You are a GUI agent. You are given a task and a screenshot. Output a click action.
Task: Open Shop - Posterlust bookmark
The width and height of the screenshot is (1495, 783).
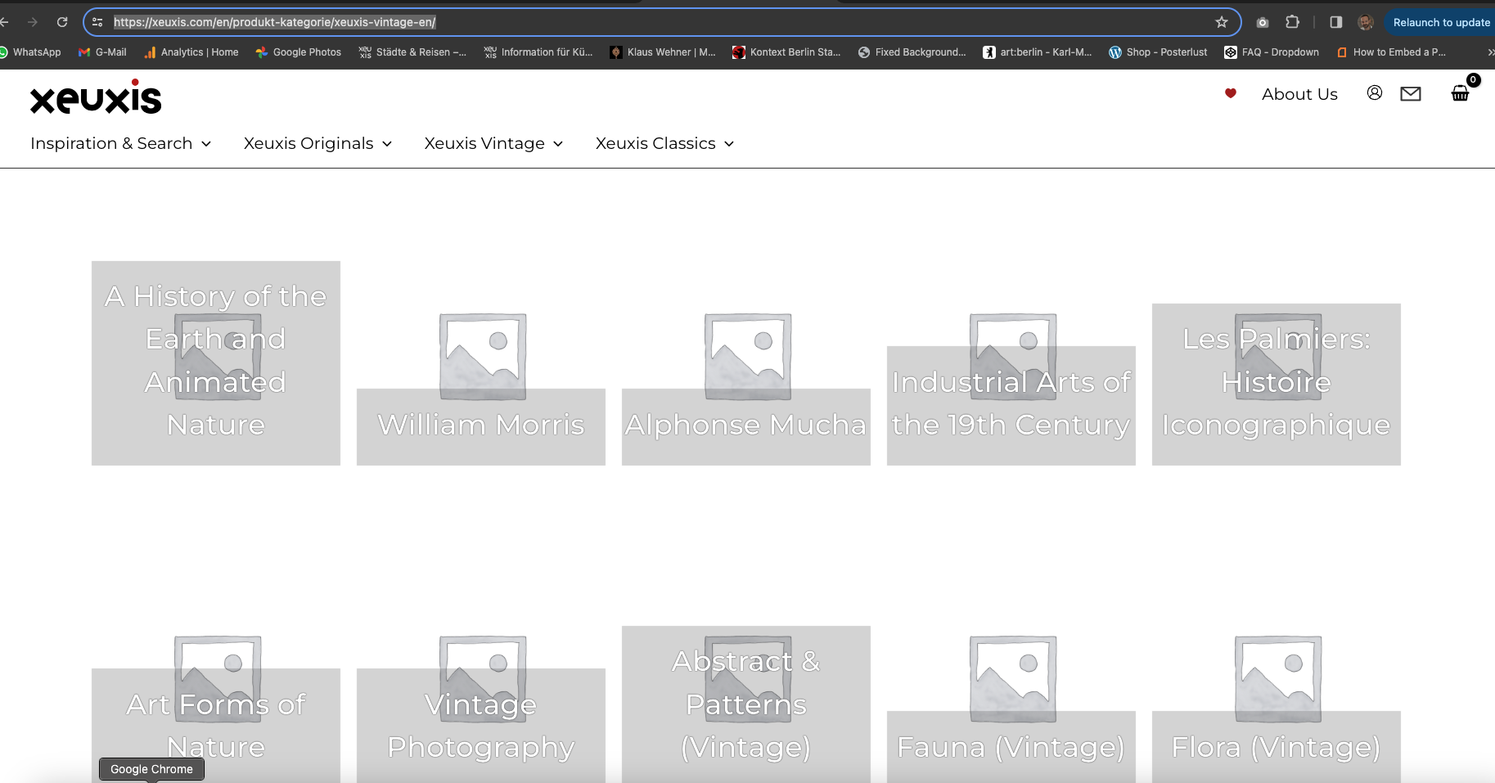(x=1158, y=52)
